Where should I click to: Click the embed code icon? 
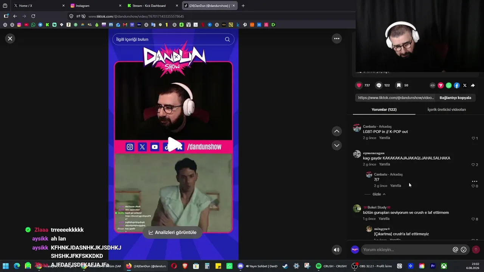pyautogui.click(x=433, y=85)
